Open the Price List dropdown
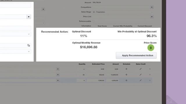Screen dimensions: 186x104 click(152, 17)
